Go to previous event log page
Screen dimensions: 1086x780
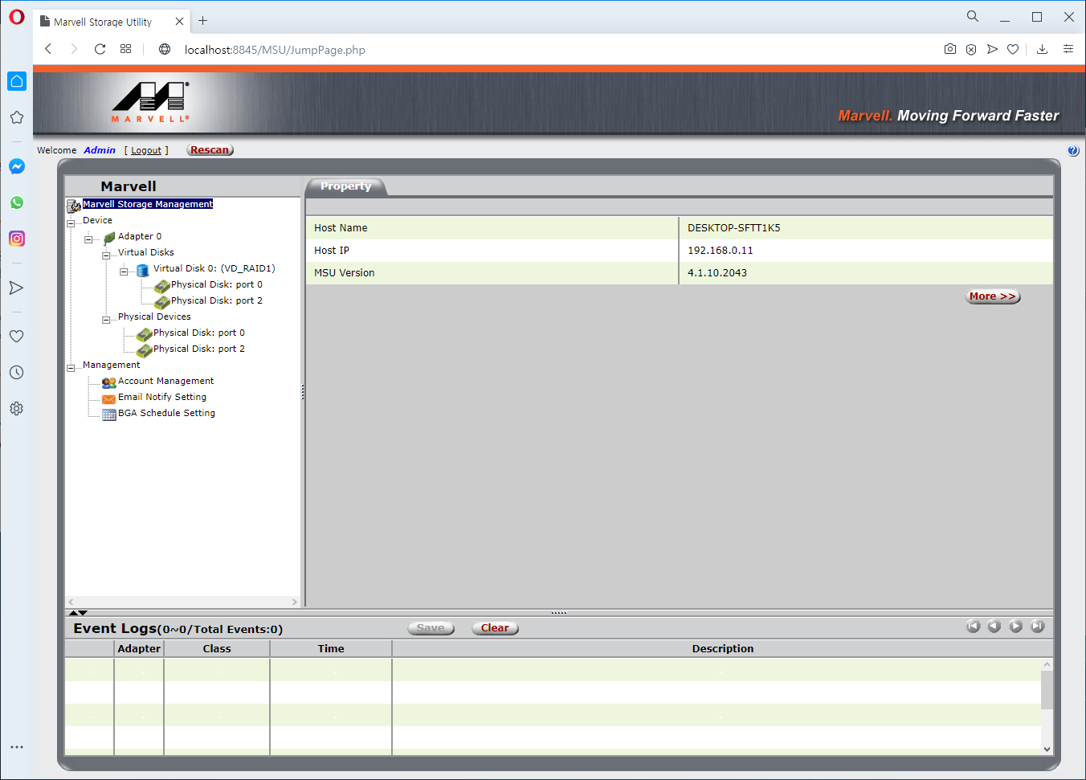pos(994,627)
